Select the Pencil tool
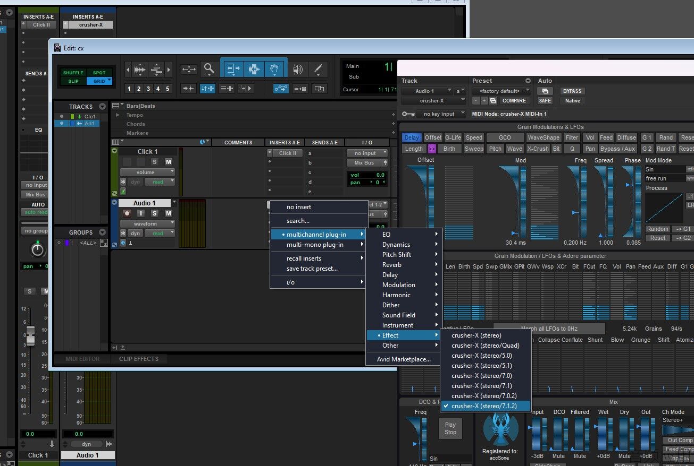The width and height of the screenshot is (694, 466). click(x=318, y=69)
